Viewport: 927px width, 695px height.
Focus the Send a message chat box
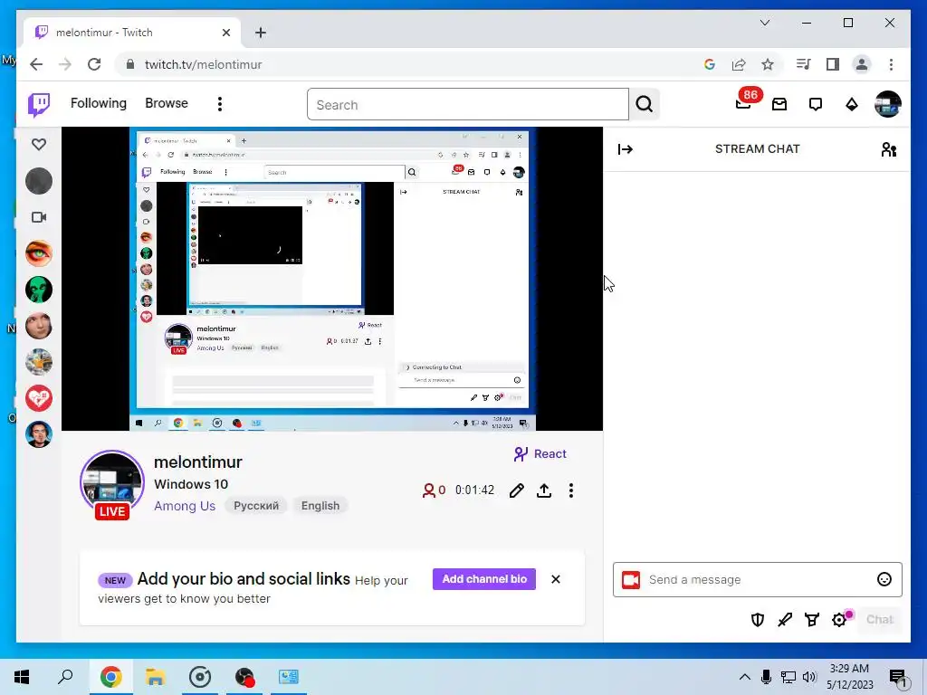[x=758, y=580]
